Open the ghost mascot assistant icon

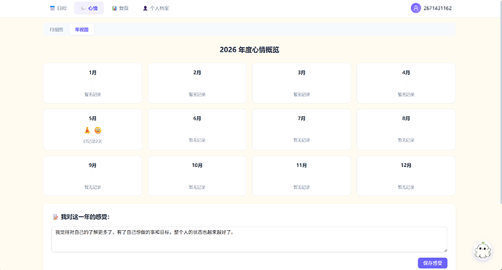click(x=482, y=250)
